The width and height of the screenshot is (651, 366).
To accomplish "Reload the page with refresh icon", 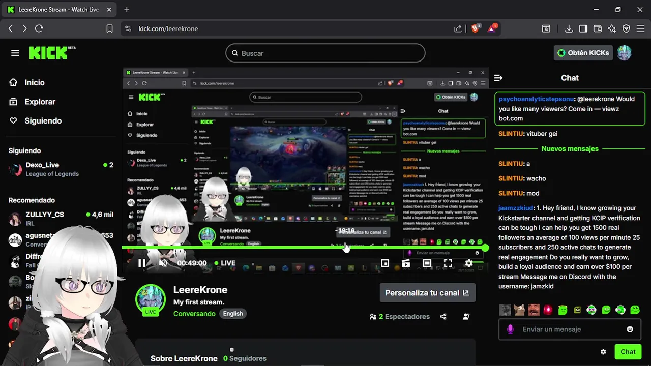I will (39, 29).
